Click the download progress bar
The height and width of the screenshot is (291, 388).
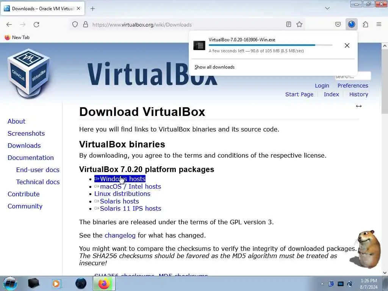coord(271,45)
